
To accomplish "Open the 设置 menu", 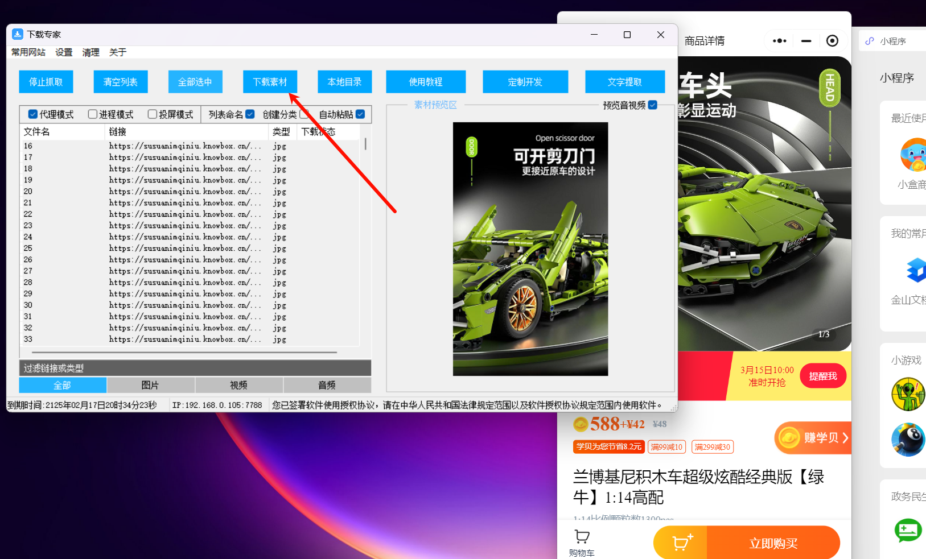I will [x=64, y=52].
